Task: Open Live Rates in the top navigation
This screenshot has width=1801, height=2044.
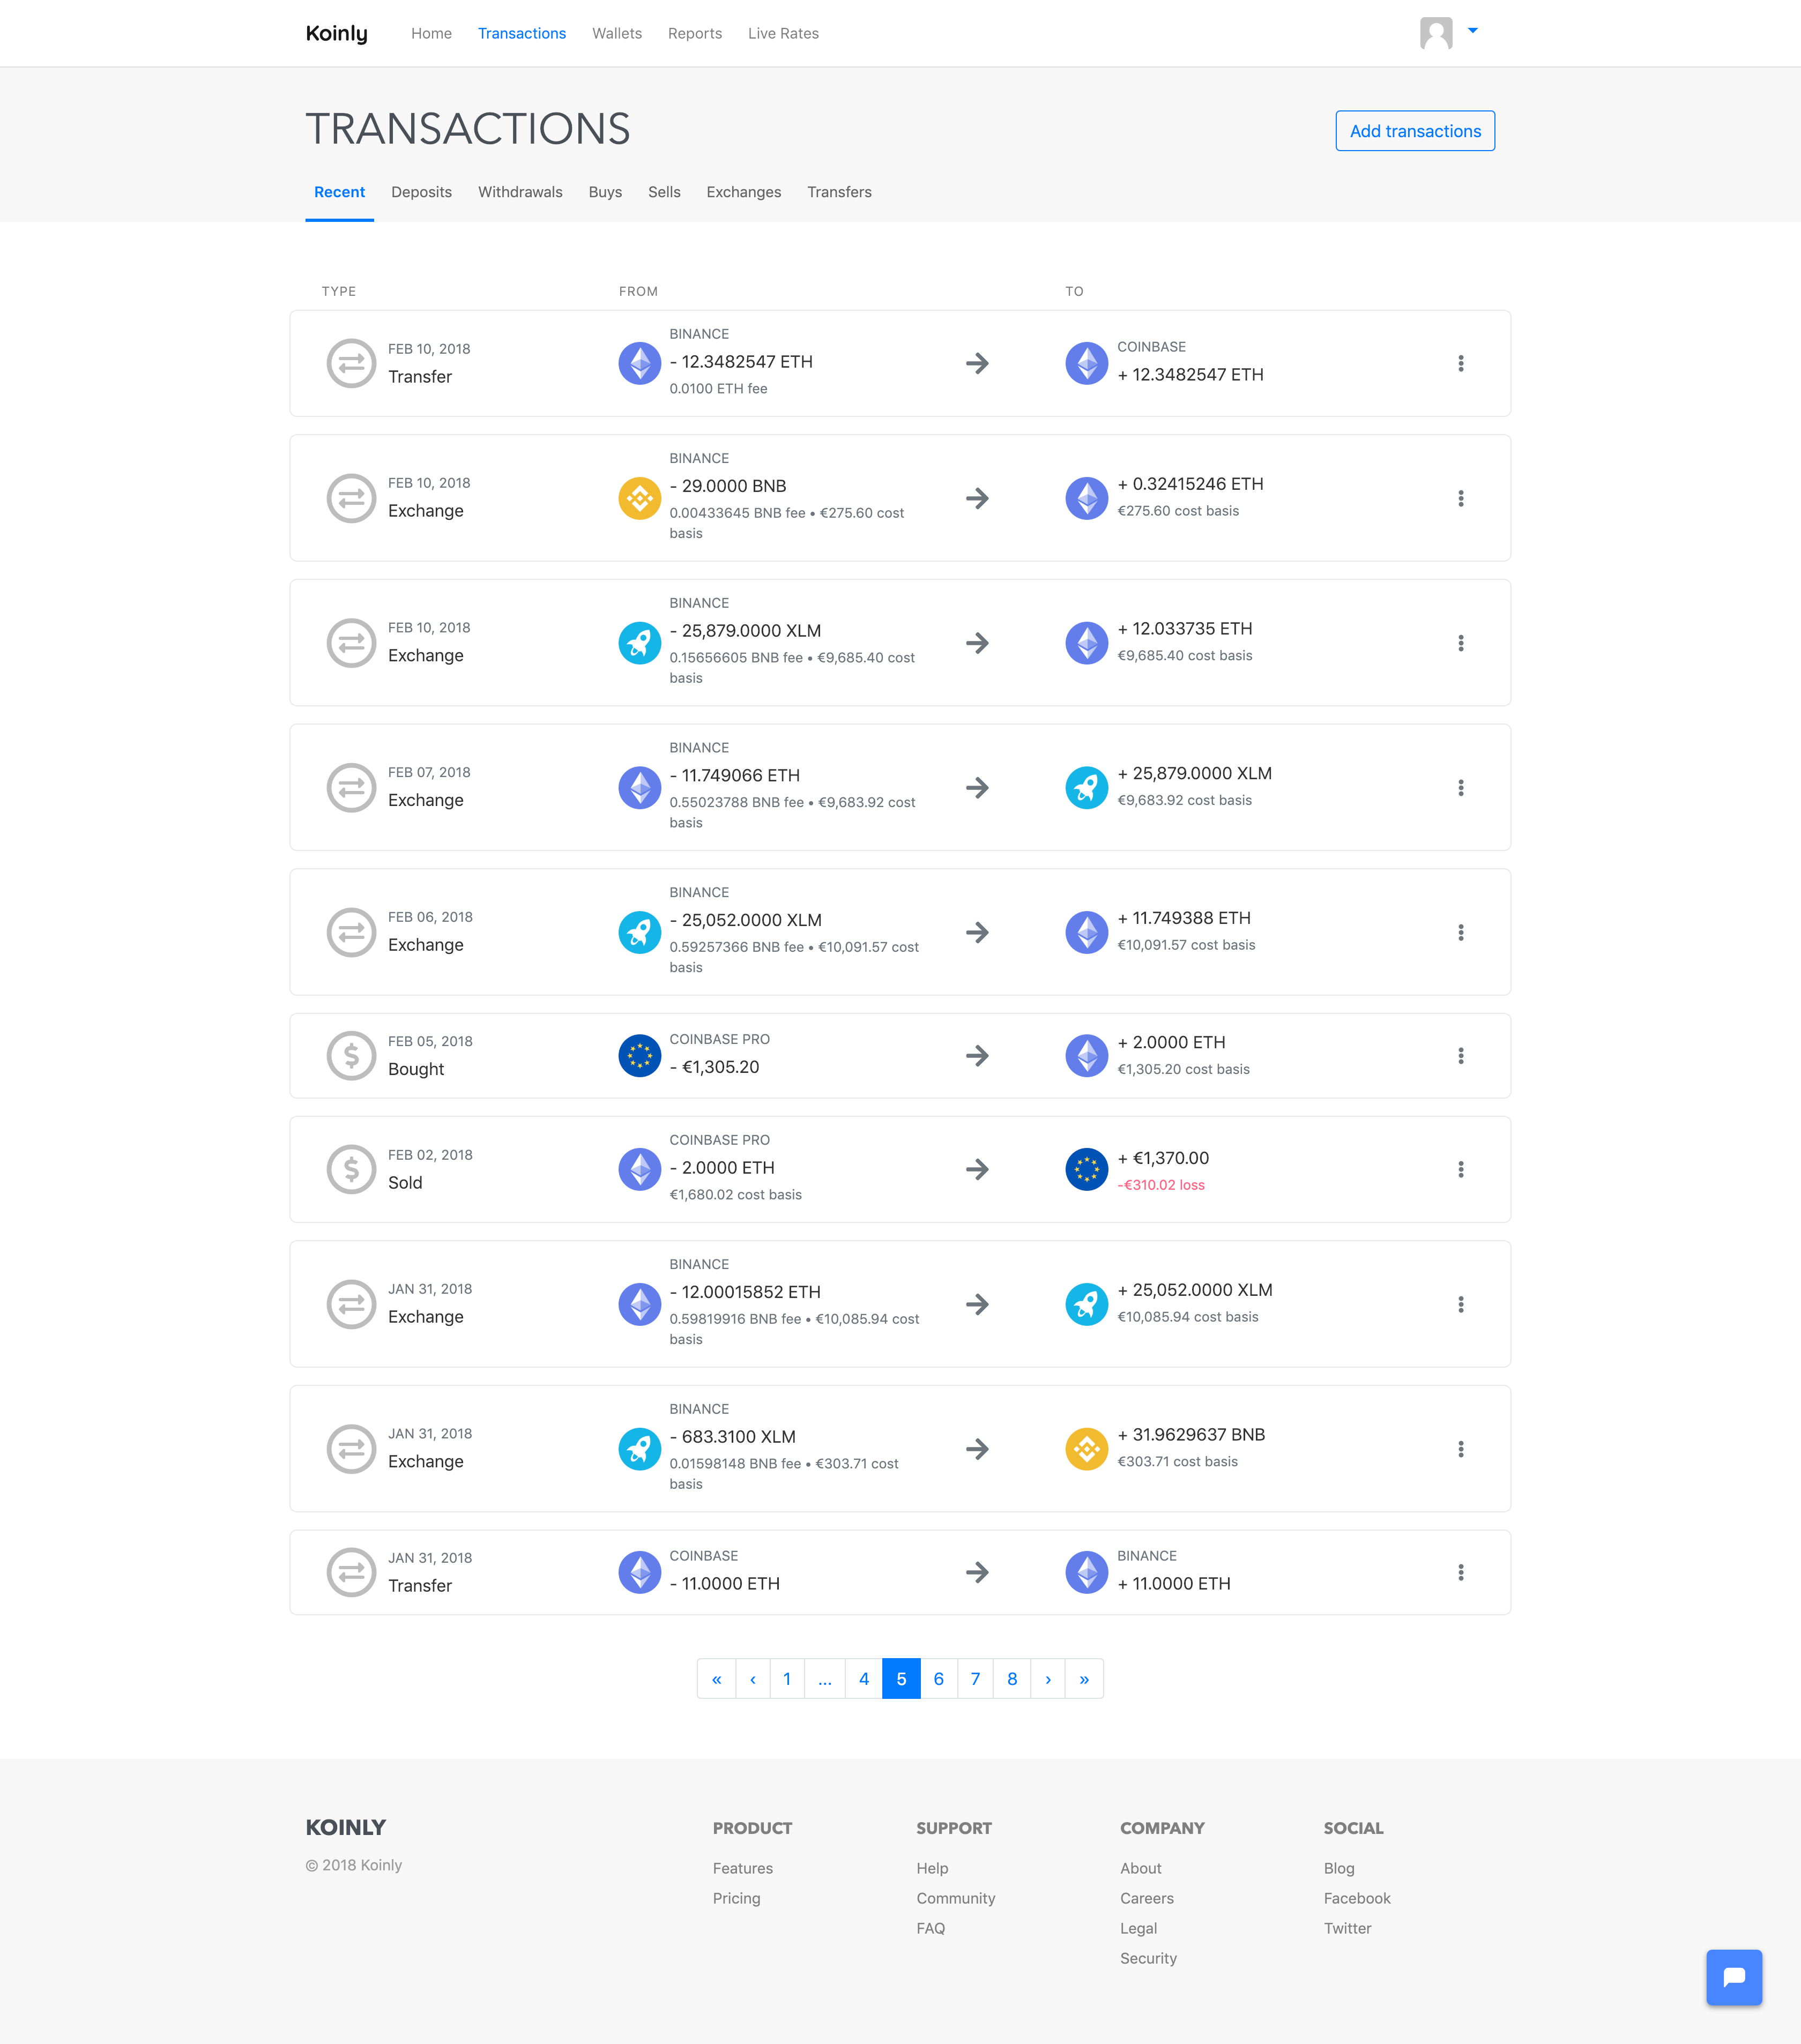Action: pos(783,33)
